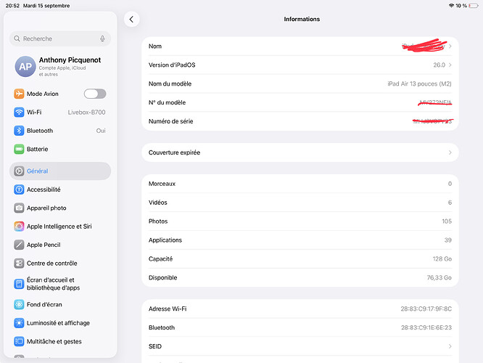Tap the Écran d'accueil icon
Viewport: 483px width, 363px height.
click(x=19, y=284)
